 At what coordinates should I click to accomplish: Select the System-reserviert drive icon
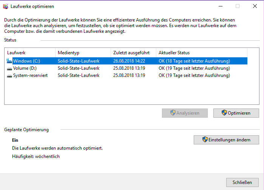tap(9, 76)
